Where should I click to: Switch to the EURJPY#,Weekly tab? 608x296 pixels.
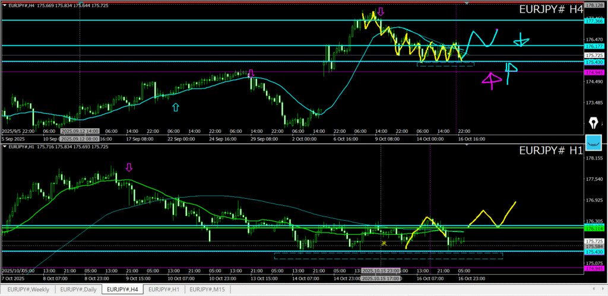[28, 289]
